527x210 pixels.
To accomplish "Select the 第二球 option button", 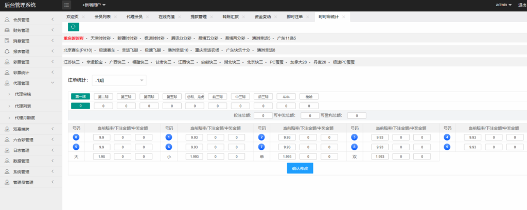I will pyautogui.click(x=103, y=96).
